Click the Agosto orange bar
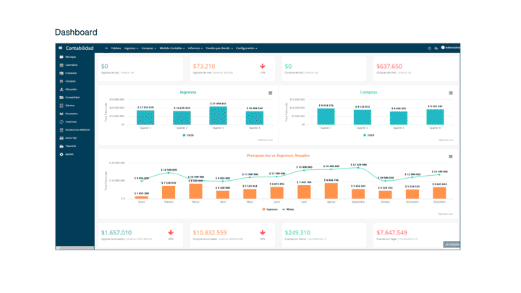 (331, 191)
